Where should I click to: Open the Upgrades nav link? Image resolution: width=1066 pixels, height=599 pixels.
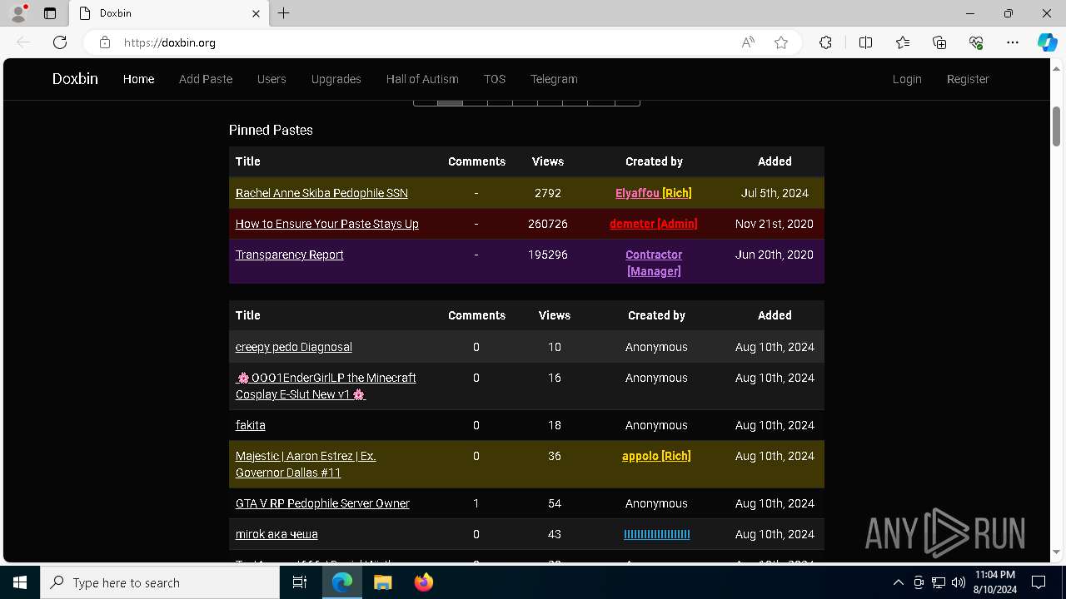[336, 79]
